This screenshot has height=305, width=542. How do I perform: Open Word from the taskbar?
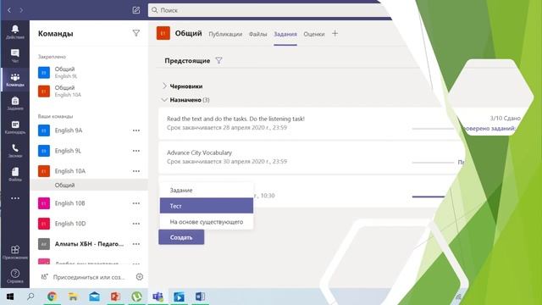point(200,297)
